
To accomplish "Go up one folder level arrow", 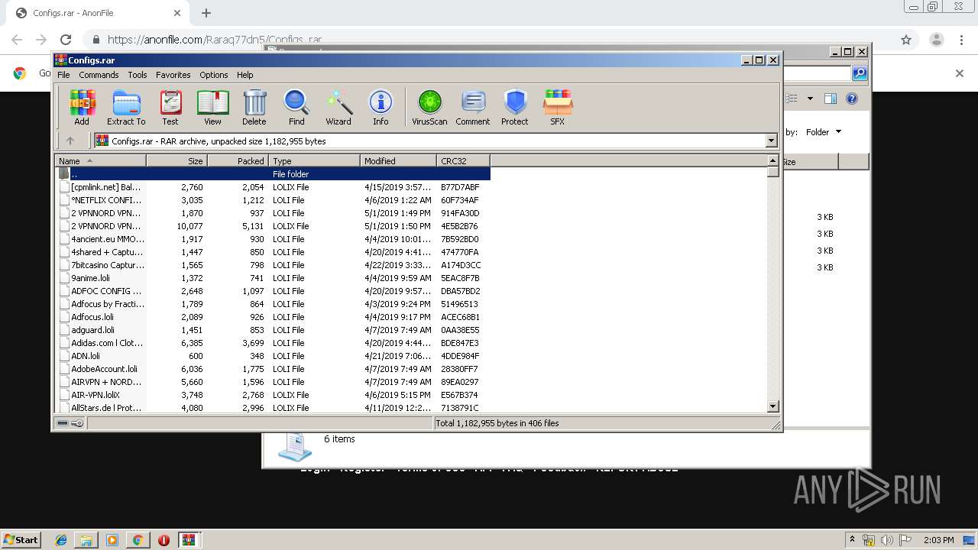I will coord(70,141).
